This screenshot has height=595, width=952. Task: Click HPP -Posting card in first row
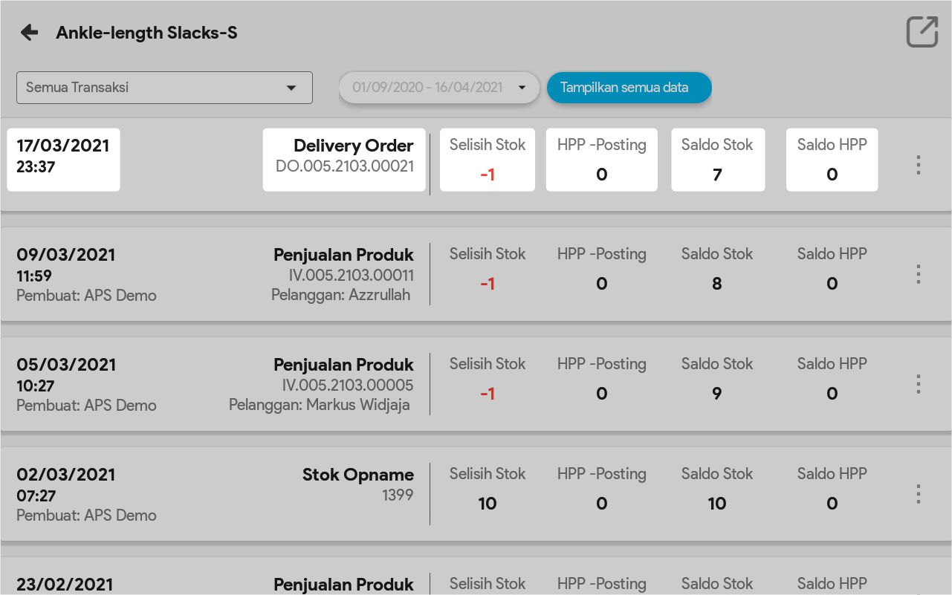tap(601, 160)
